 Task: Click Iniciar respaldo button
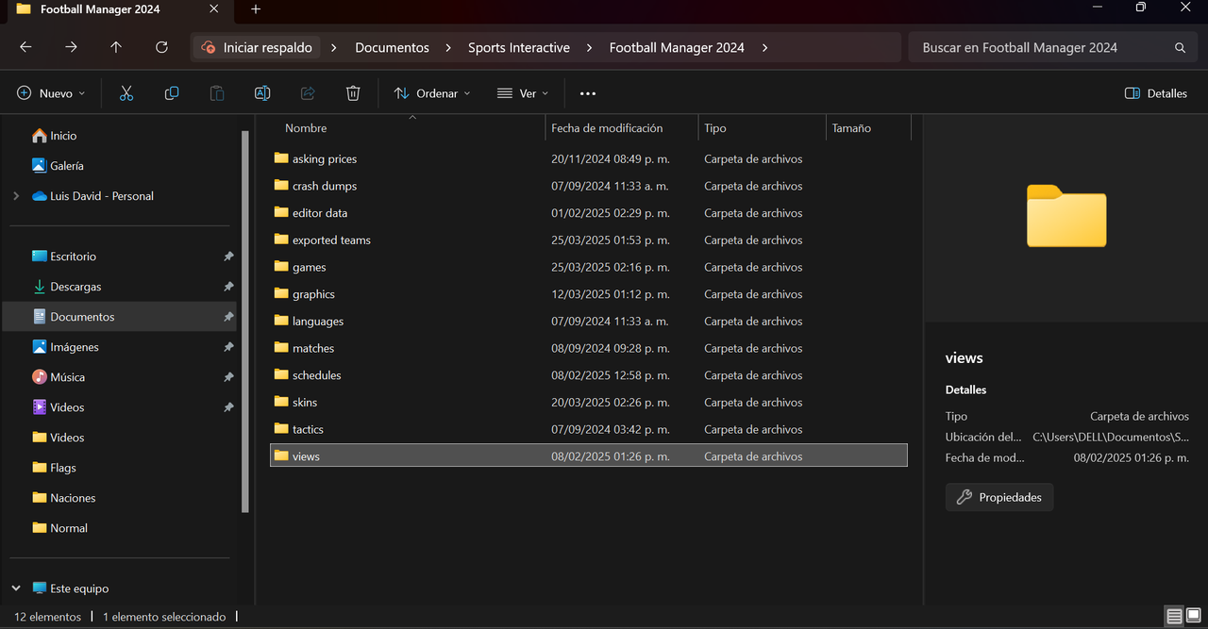point(257,47)
